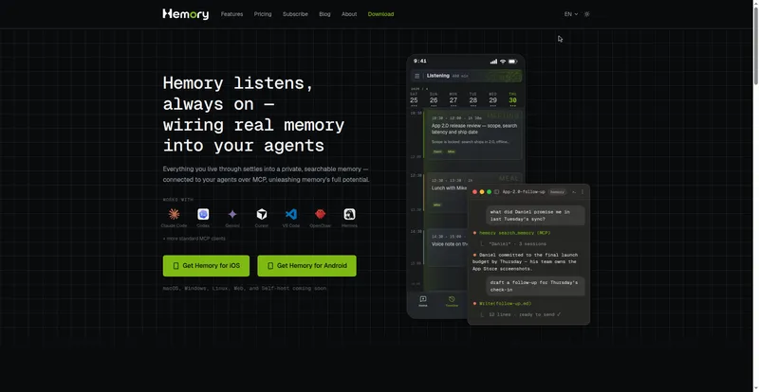Viewport: 759px width, 392px height.
Task: Visit the Blog from the header
Action: (324, 14)
